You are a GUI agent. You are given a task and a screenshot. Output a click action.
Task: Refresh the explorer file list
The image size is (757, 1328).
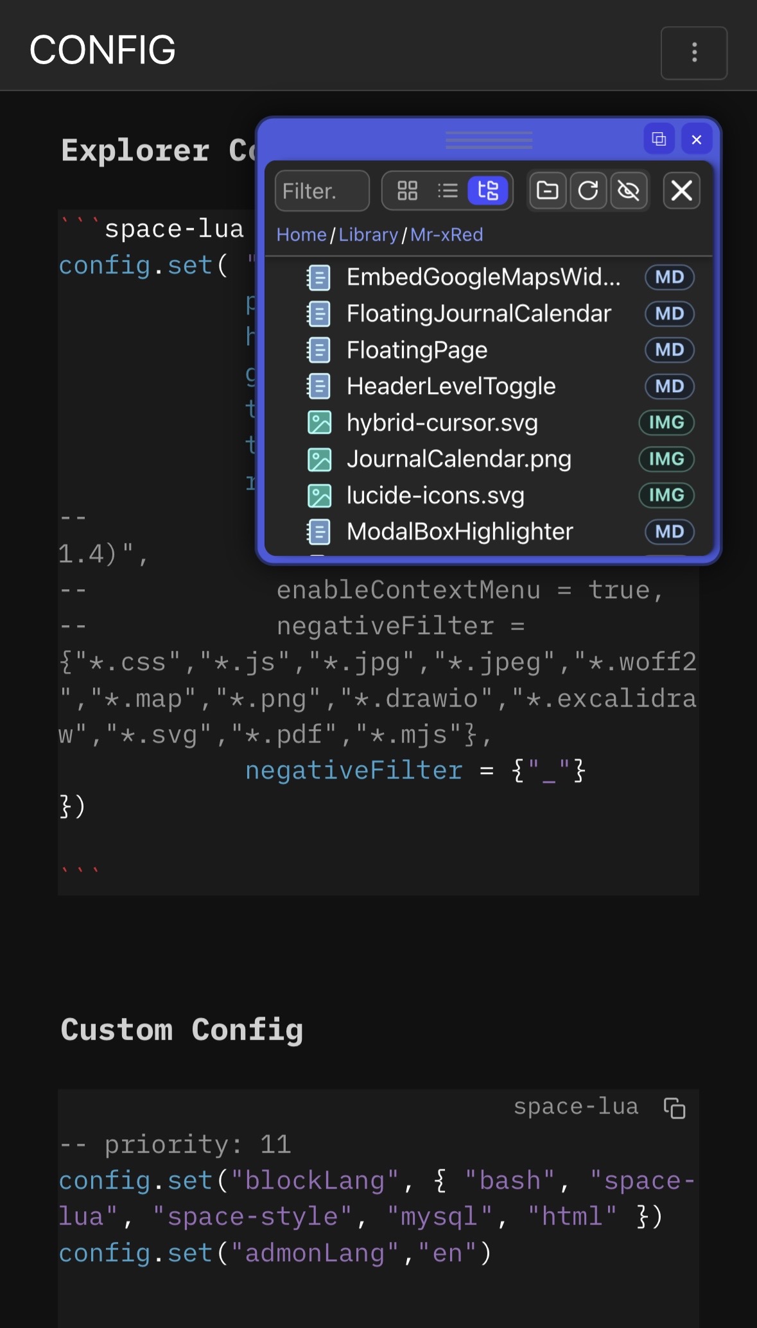coord(588,191)
